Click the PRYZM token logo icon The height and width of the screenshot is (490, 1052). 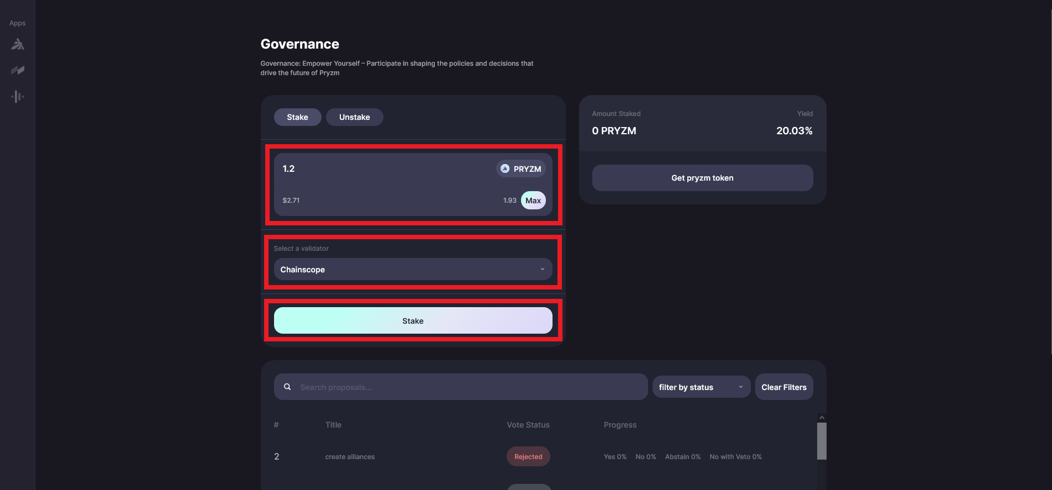coord(505,169)
